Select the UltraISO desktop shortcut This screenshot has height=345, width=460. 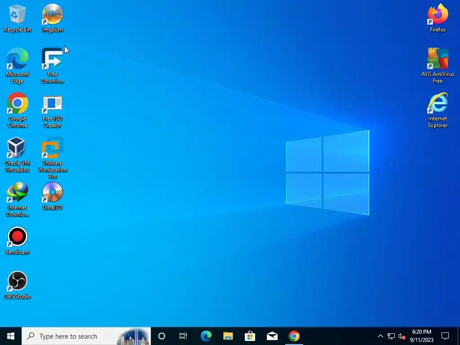click(53, 196)
